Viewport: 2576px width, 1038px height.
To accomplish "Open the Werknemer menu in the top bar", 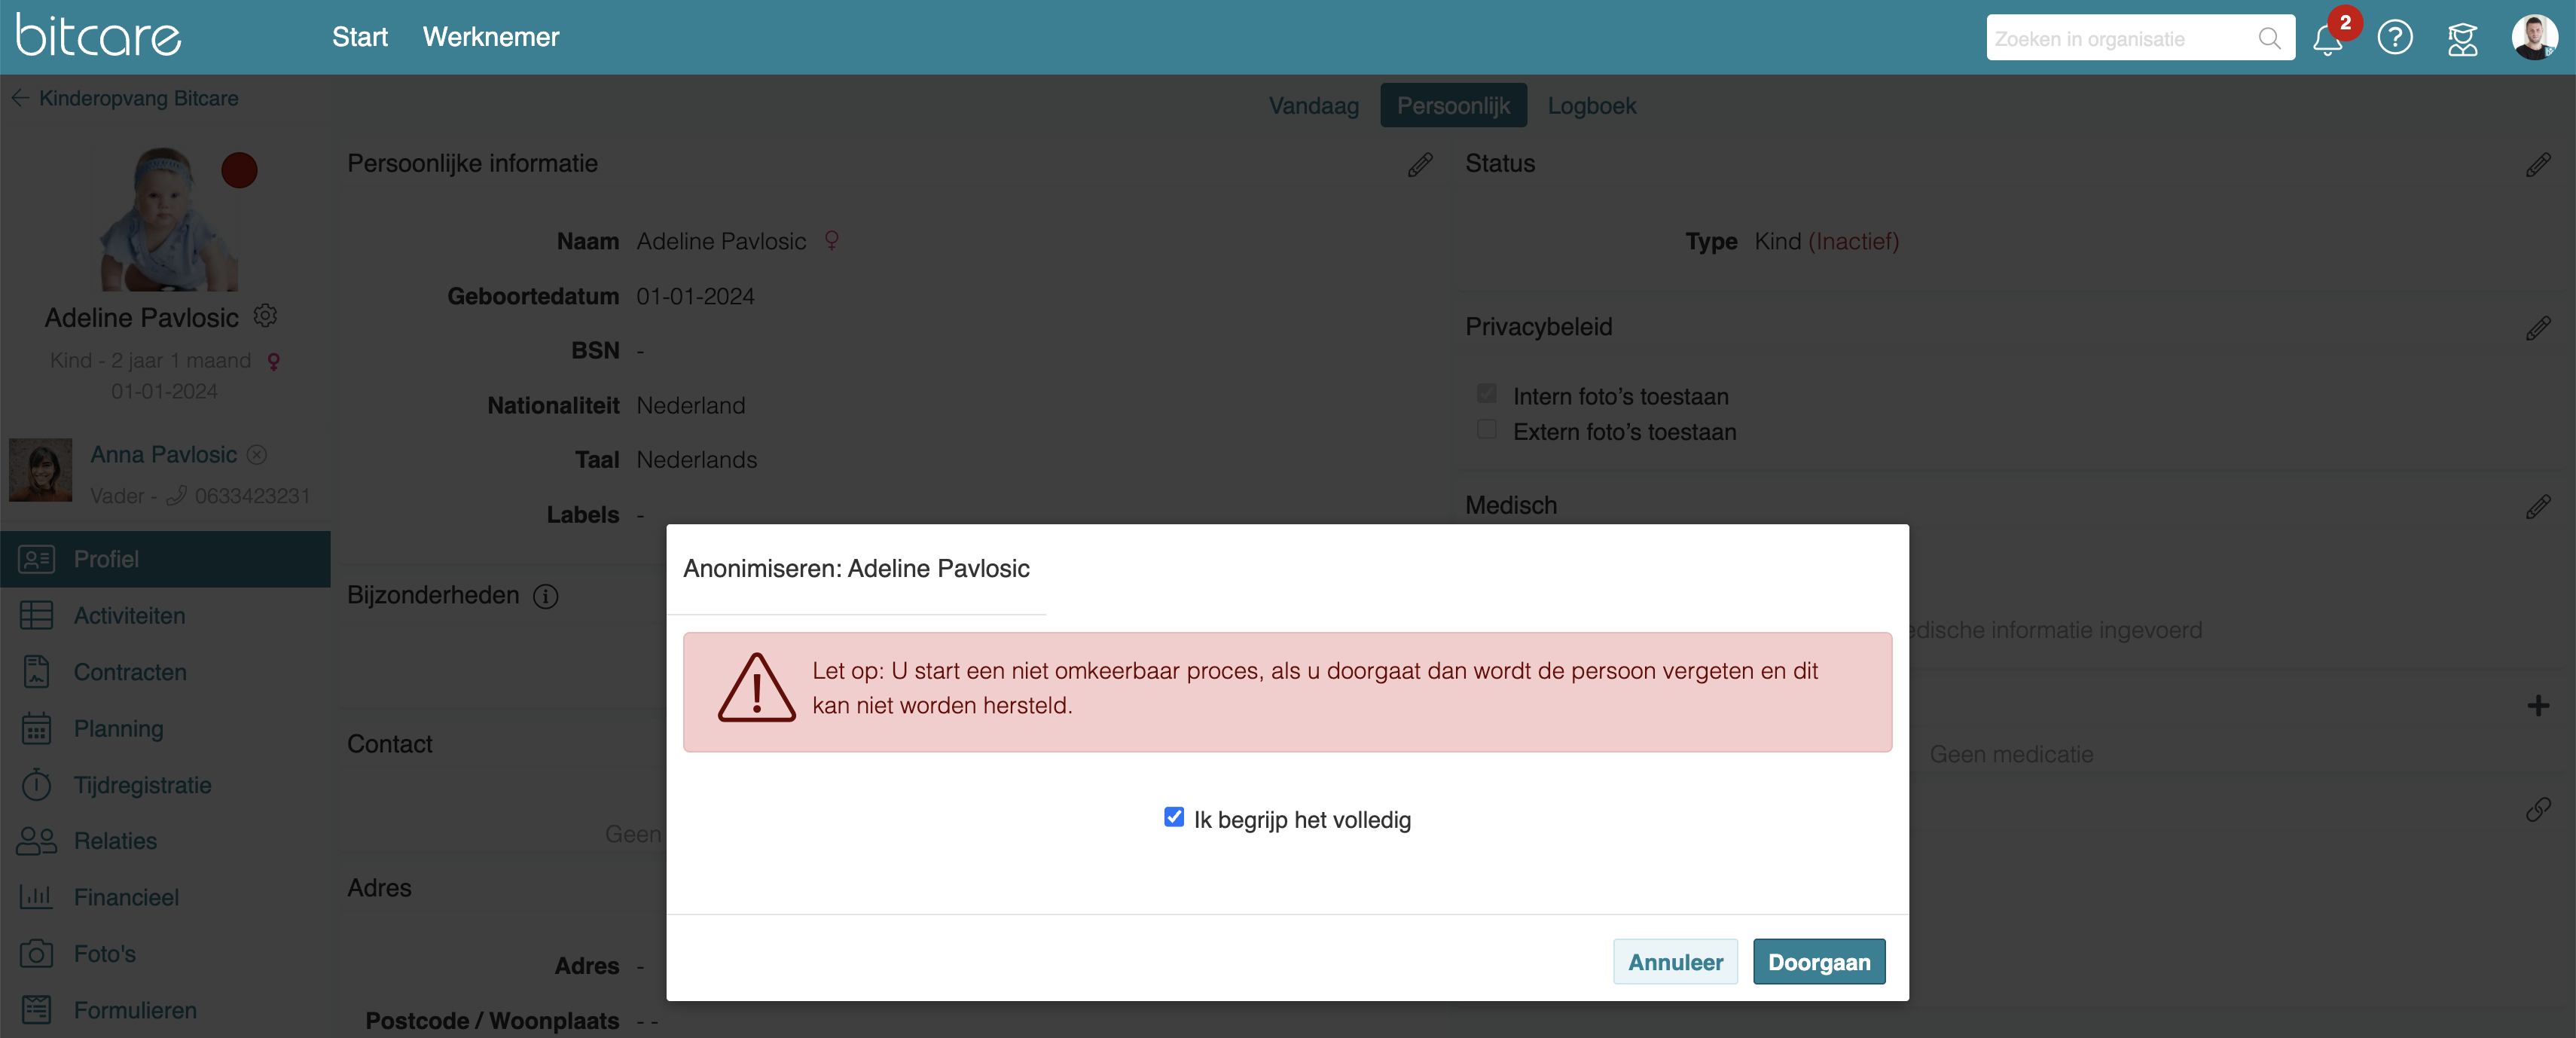I will [x=490, y=37].
